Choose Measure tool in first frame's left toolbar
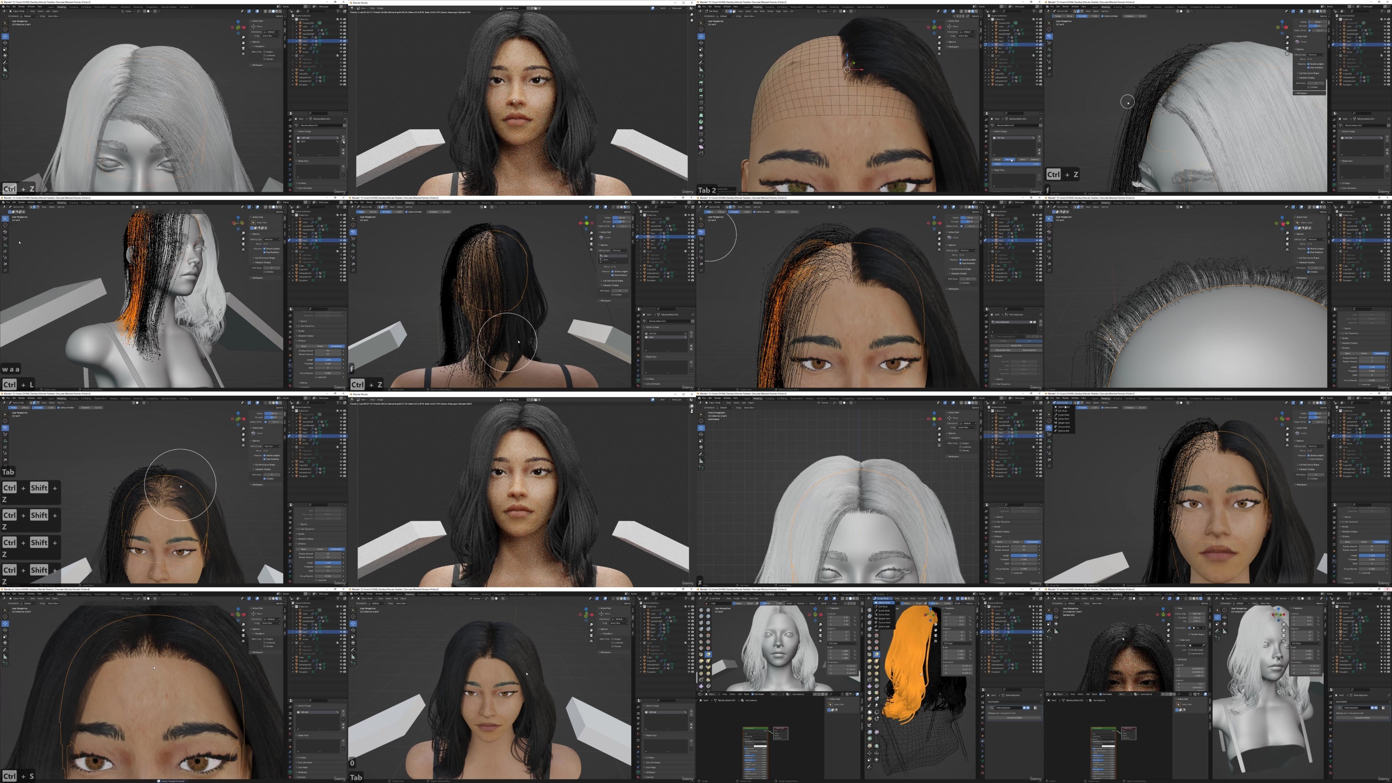1392x783 pixels. [x=5, y=69]
